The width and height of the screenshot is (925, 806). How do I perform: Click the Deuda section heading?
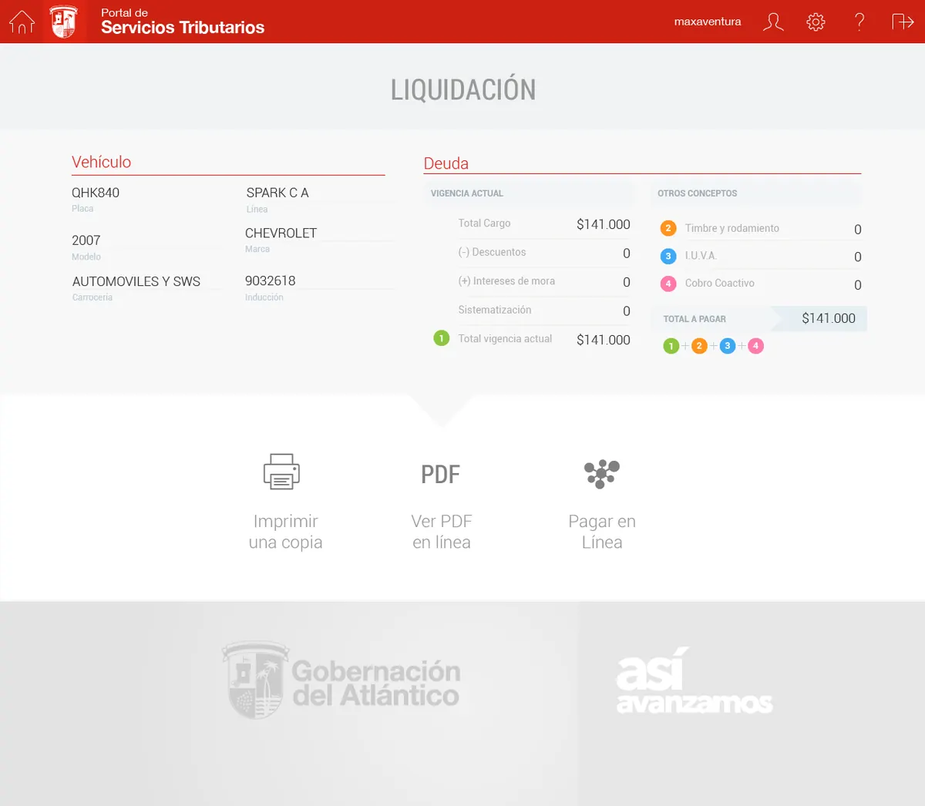(446, 163)
